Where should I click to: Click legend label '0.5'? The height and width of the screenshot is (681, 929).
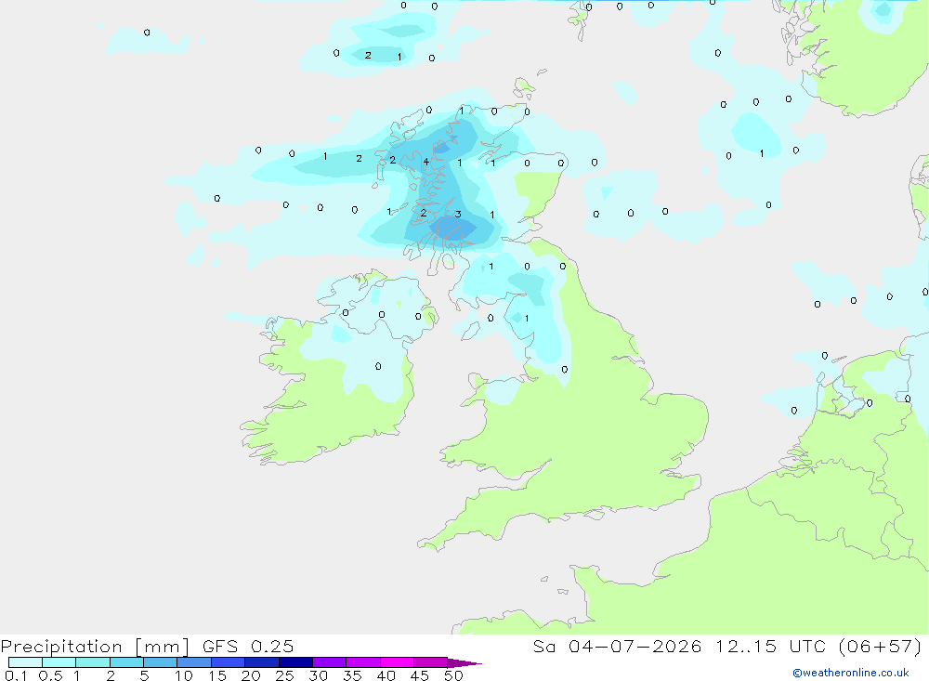pos(50,675)
